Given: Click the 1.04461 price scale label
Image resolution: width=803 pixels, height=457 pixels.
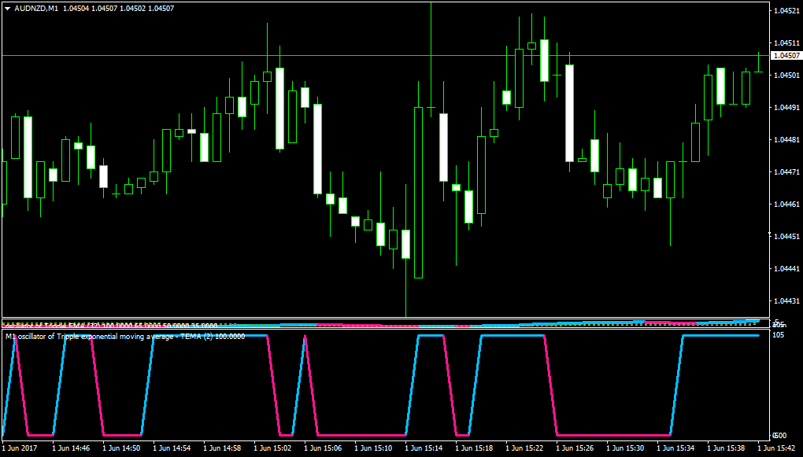Looking at the screenshot, I should click(786, 205).
